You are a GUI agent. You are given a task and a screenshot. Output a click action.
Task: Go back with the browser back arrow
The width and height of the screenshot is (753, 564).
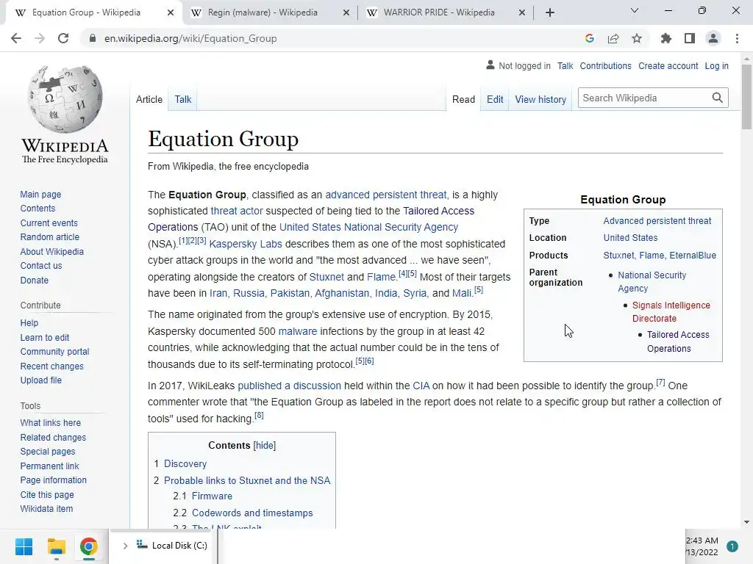coord(16,38)
